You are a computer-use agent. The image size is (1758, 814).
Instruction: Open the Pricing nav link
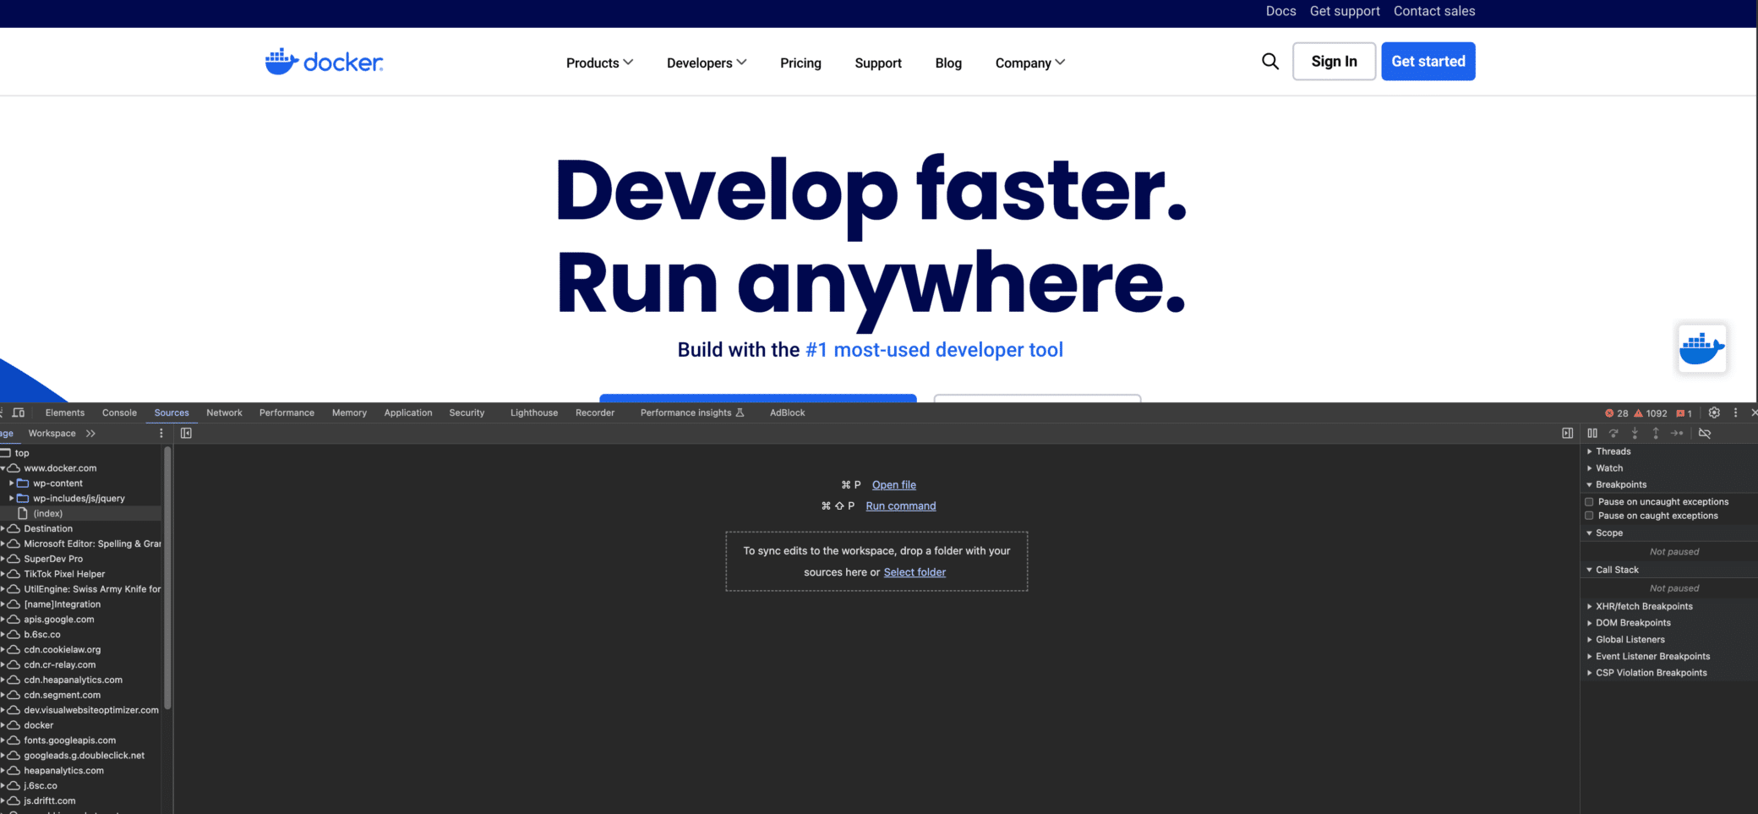point(800,63)
